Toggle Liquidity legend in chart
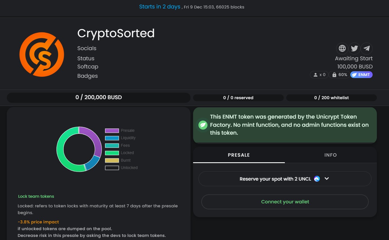This screenshot has width=389, height=240. pos(120,138)
